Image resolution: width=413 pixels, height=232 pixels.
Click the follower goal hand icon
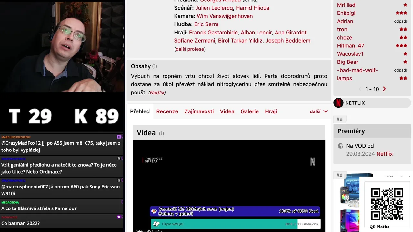[x=156, y=224]
